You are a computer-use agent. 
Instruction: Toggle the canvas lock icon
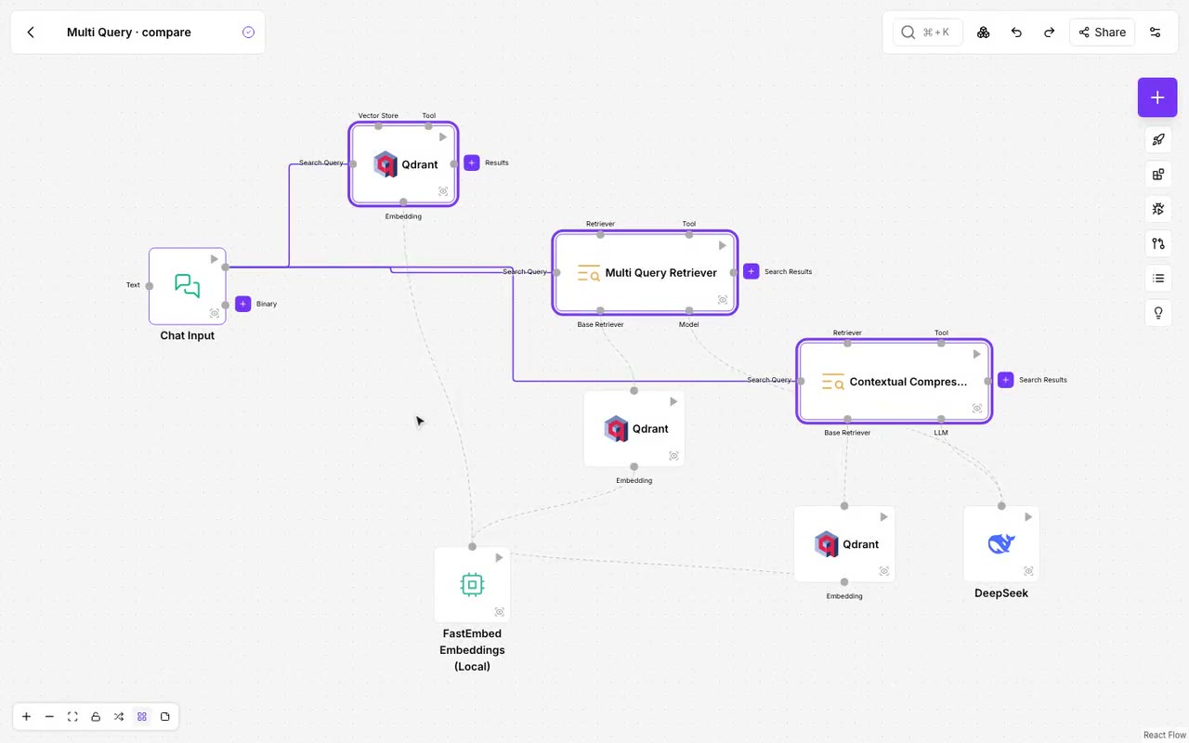click(x=96, y=717)
